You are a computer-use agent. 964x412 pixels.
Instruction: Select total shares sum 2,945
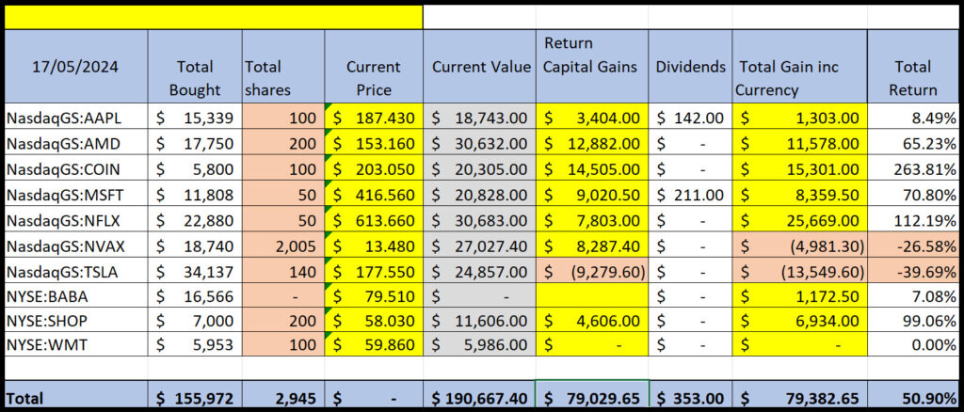[x=283, y=395]
